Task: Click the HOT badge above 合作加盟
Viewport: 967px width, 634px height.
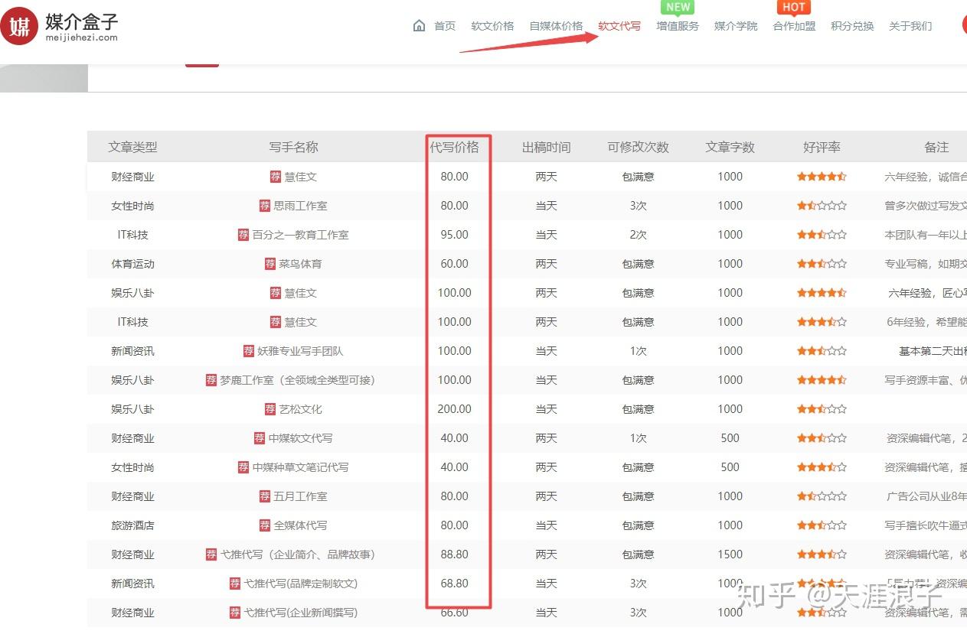Action: click(x=794, y=7)
